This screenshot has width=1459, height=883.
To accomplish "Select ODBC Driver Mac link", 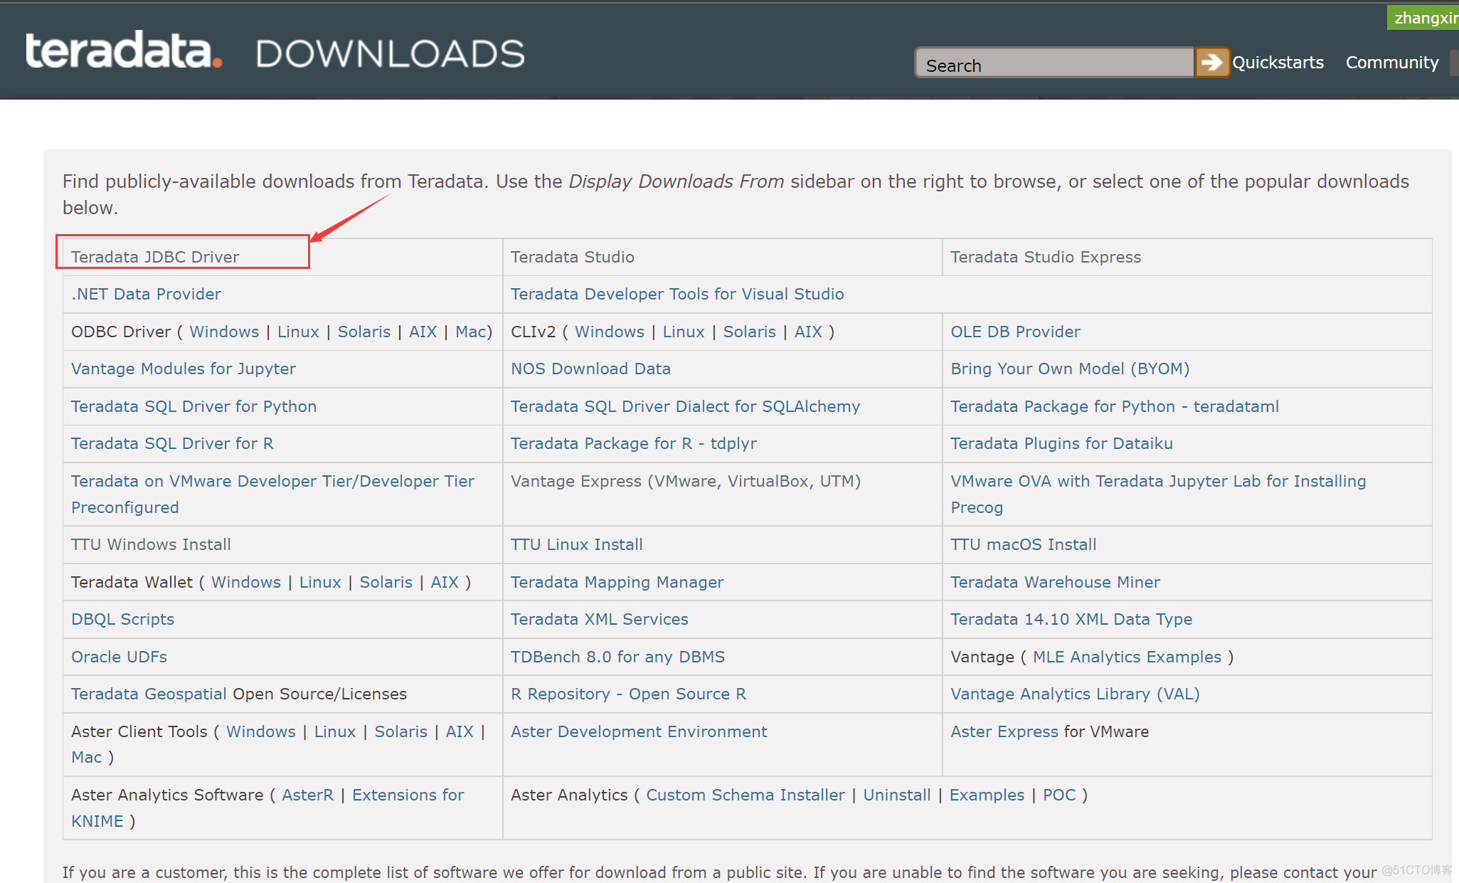I will click(x=470, y=332).
